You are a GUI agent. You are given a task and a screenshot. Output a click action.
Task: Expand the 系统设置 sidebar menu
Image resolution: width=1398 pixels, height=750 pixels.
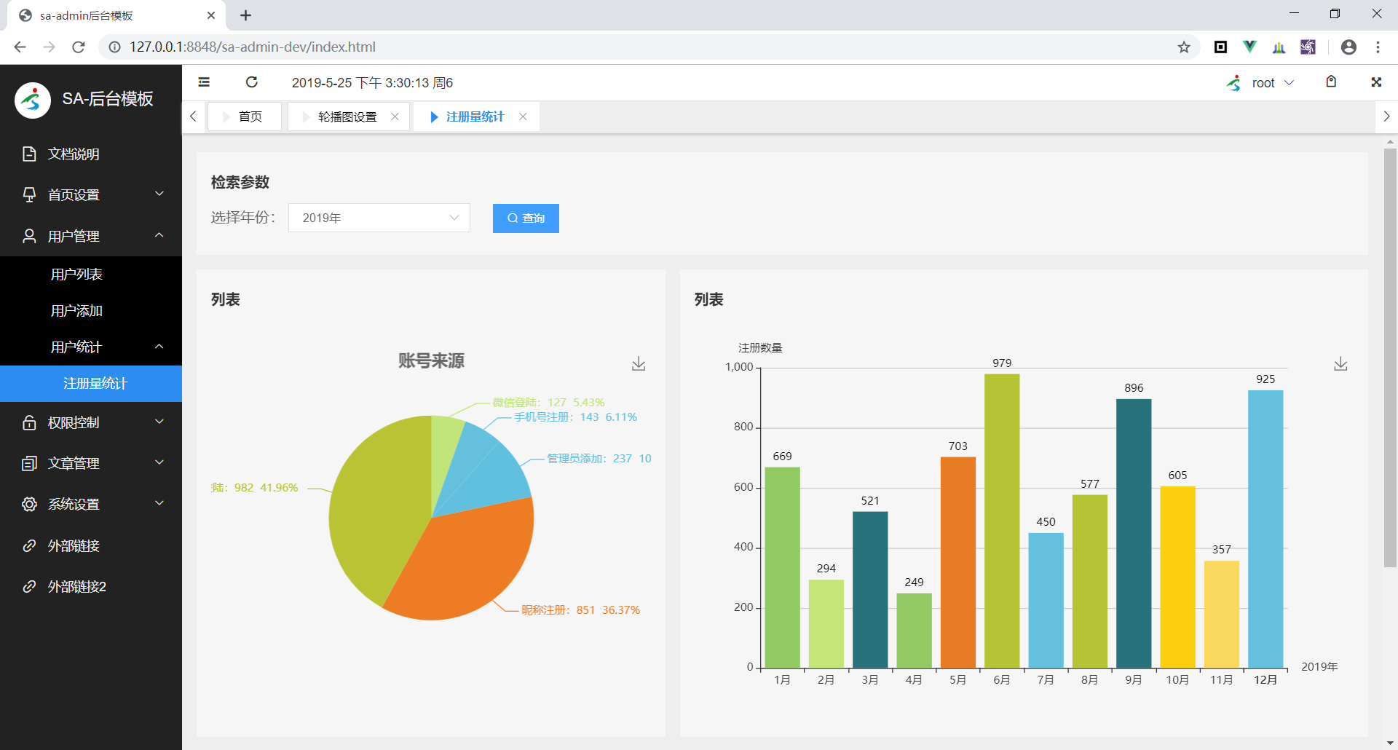91,504
